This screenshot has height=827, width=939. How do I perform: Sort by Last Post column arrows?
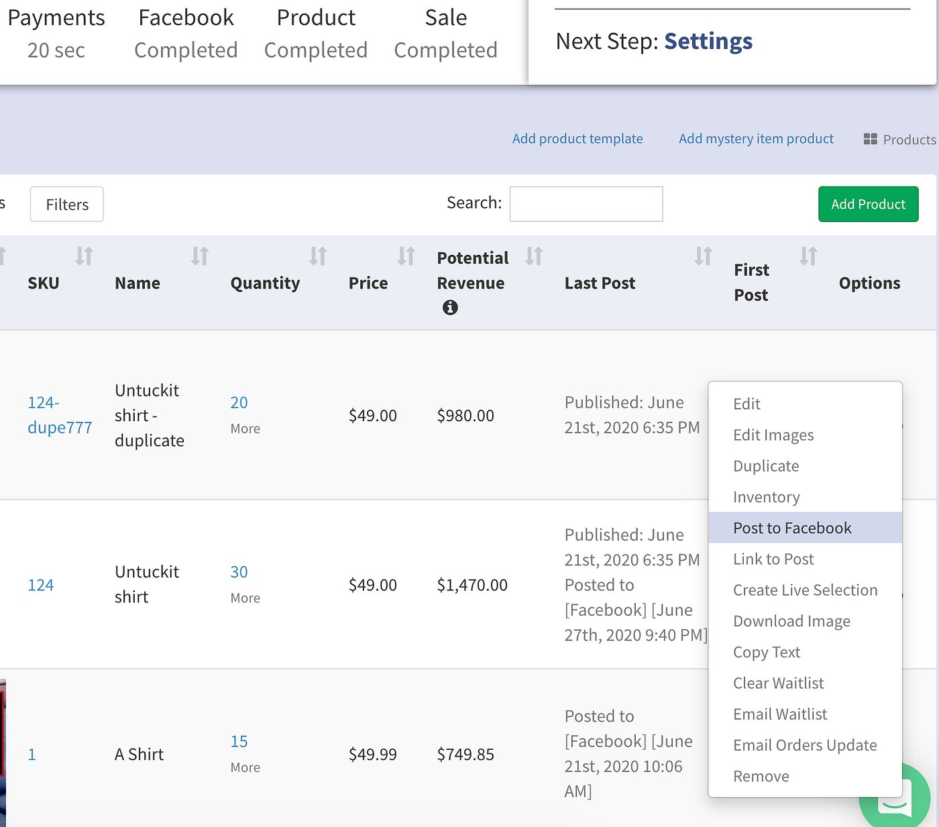704,256
